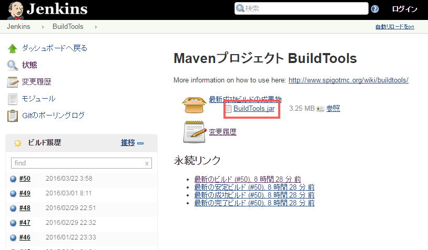Viewport: 428px width, 250px height.
Task: Click the search magnifier icon in search box
Action: (240, 8)
